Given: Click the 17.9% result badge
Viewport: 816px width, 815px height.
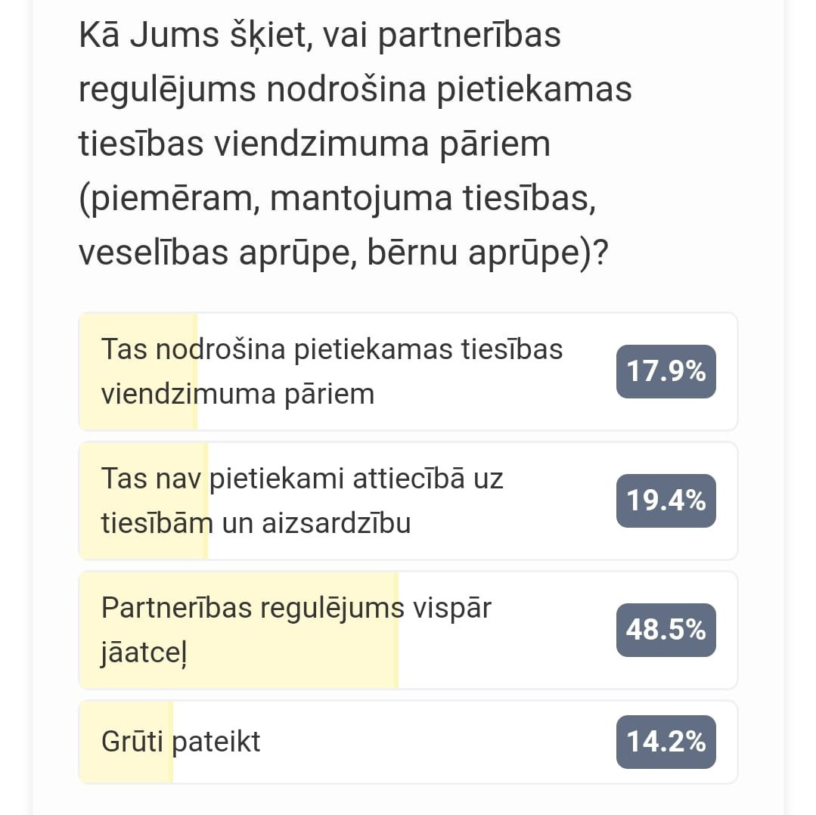Looking at the screenshot, I should pos(666,371).
